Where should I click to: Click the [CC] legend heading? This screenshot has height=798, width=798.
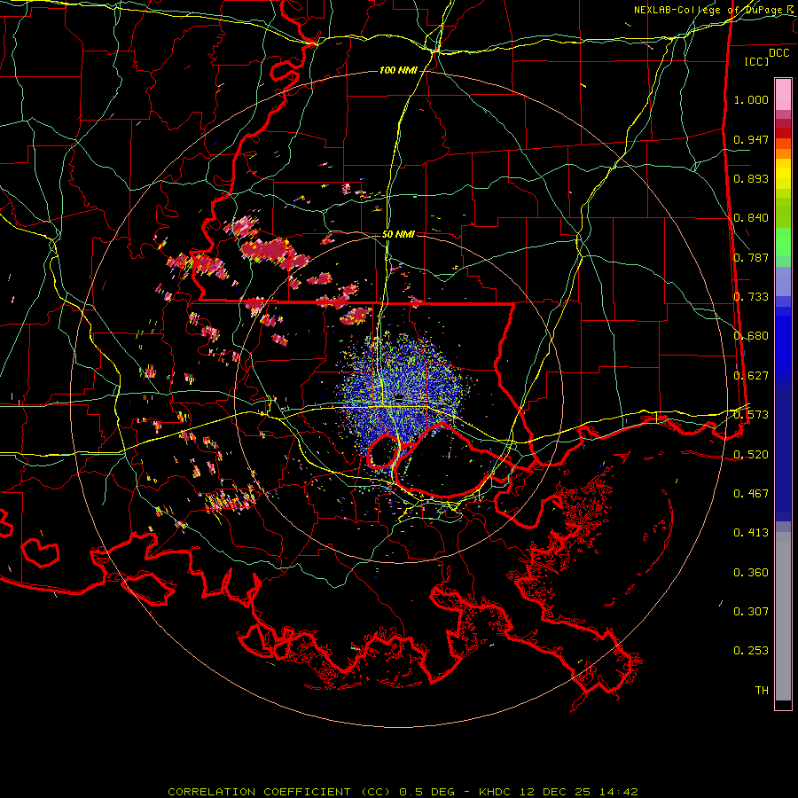(757, 61)
